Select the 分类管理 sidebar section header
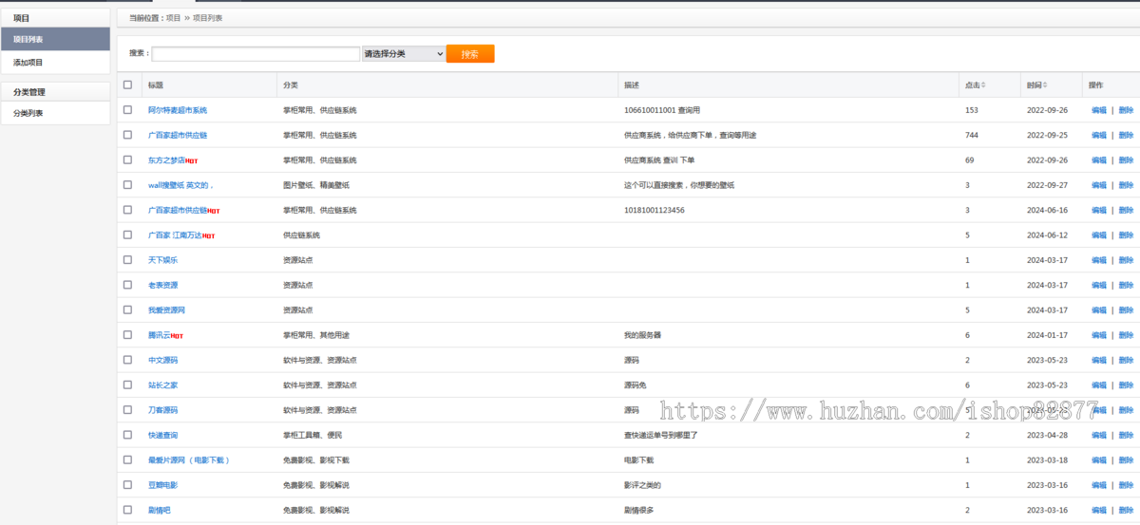 coord(55,92)
